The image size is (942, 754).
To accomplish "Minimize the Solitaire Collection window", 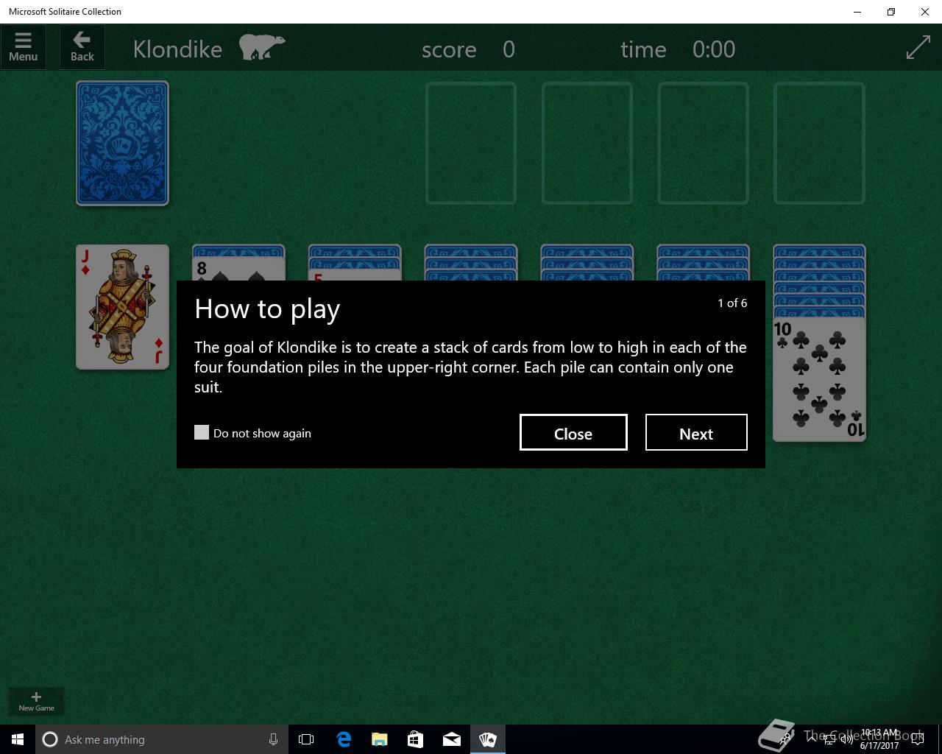I will pyautogui.click(x=857, y=12).
